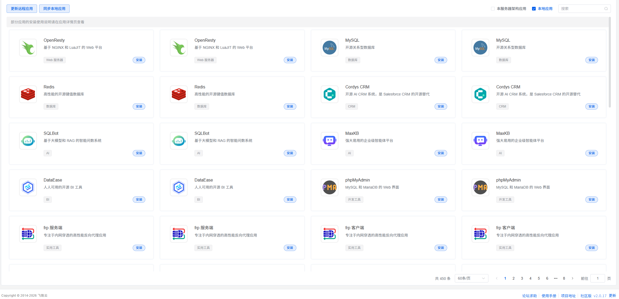Jump to page 8 in pagination

[564, 278]
